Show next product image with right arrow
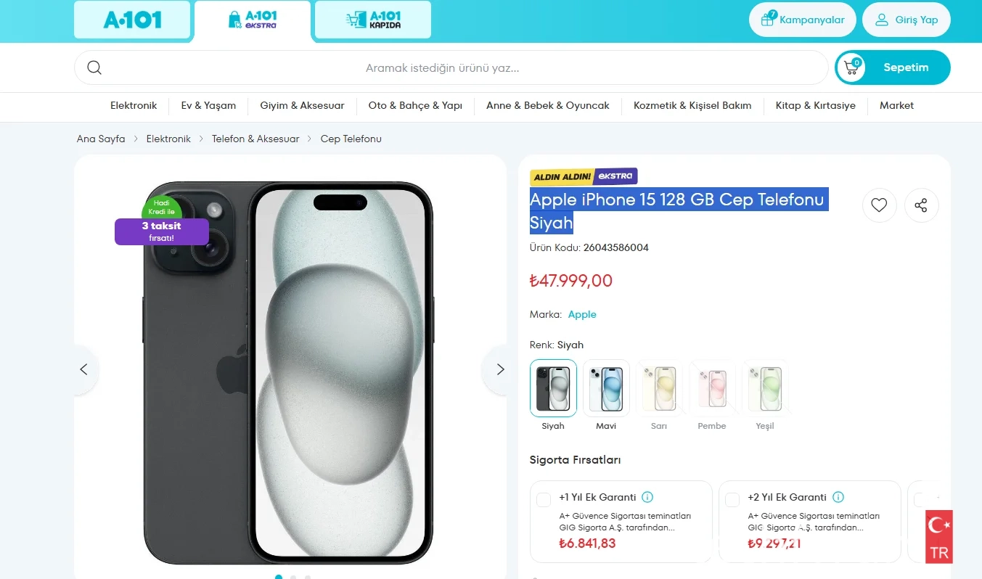Screen dimensions: 982x579 (499, 369)
